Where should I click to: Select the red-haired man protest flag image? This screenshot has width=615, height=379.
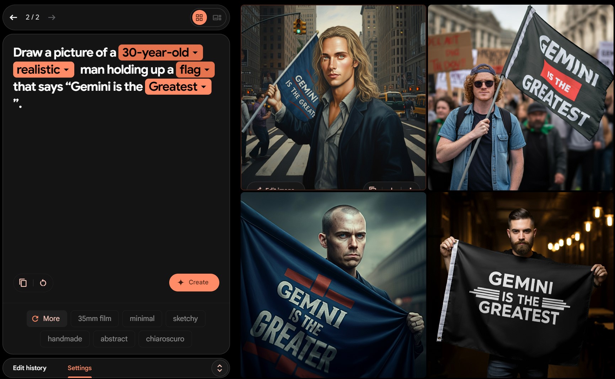[521, 98]
